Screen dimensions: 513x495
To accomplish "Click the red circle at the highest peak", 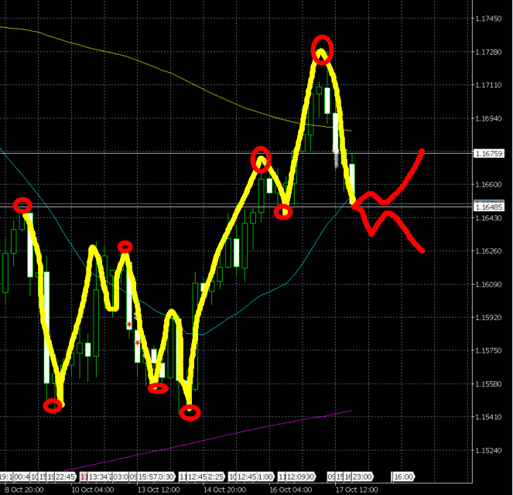I will [322, 49].
